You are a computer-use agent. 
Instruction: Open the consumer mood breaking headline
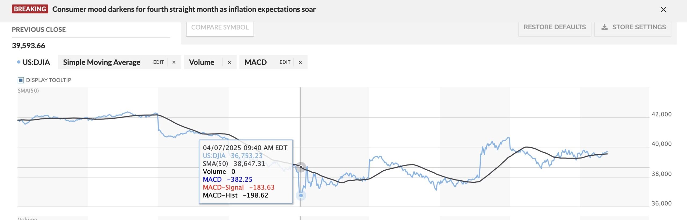pos(184,9)
